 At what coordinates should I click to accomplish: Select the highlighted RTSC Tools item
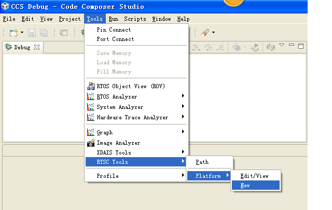tap(136, 162)
